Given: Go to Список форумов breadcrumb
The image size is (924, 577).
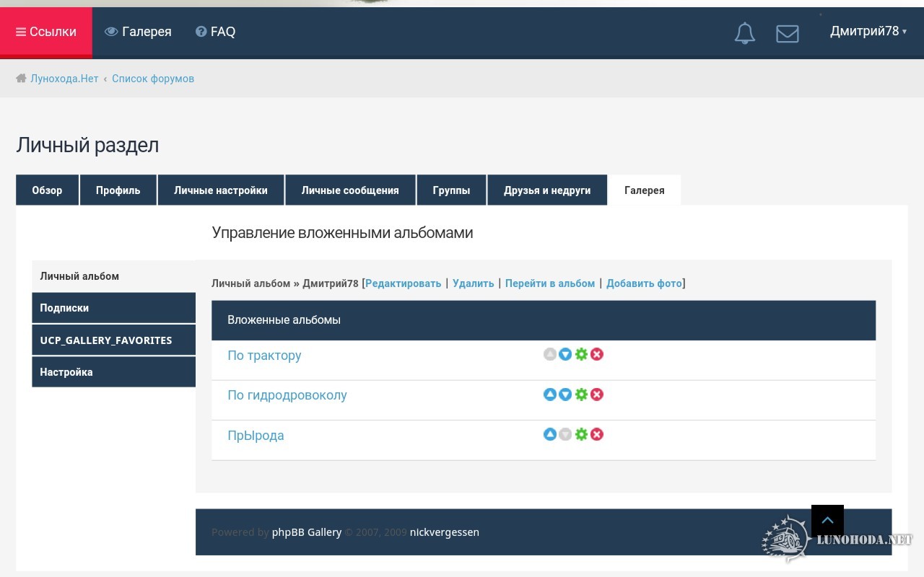Looking at the screenshot, I should coord(153,79).
